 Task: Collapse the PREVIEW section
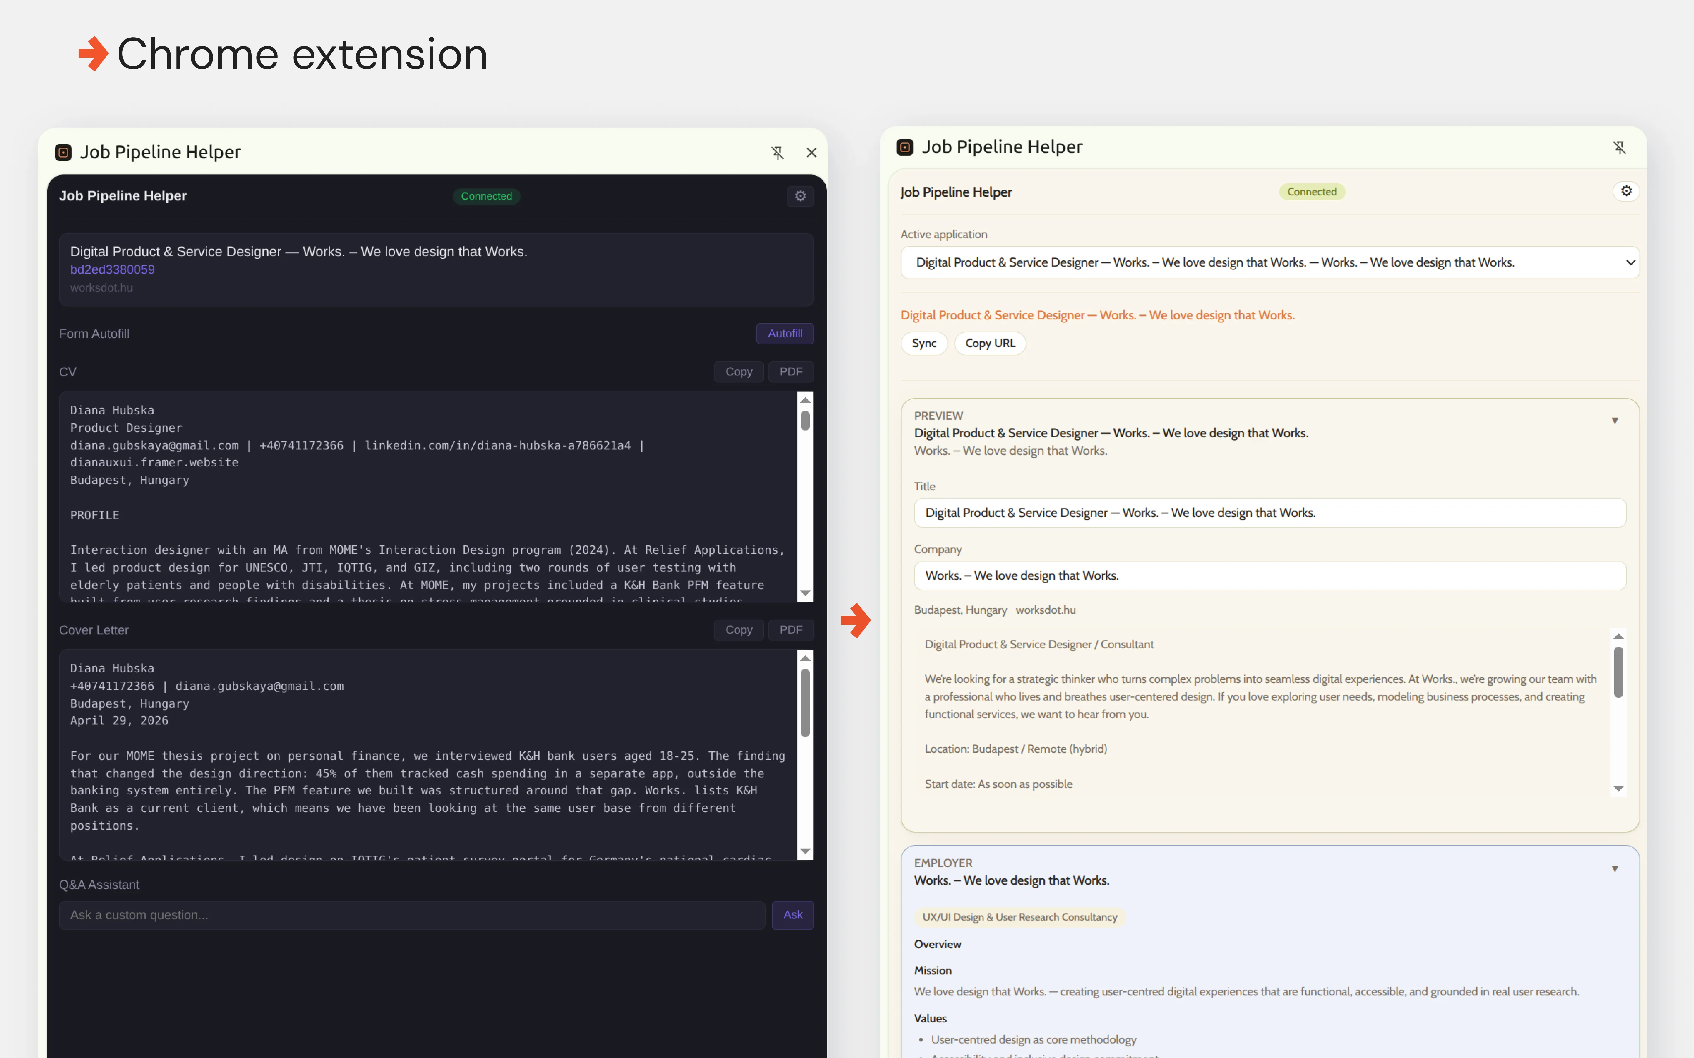[x=1615, y=421]
